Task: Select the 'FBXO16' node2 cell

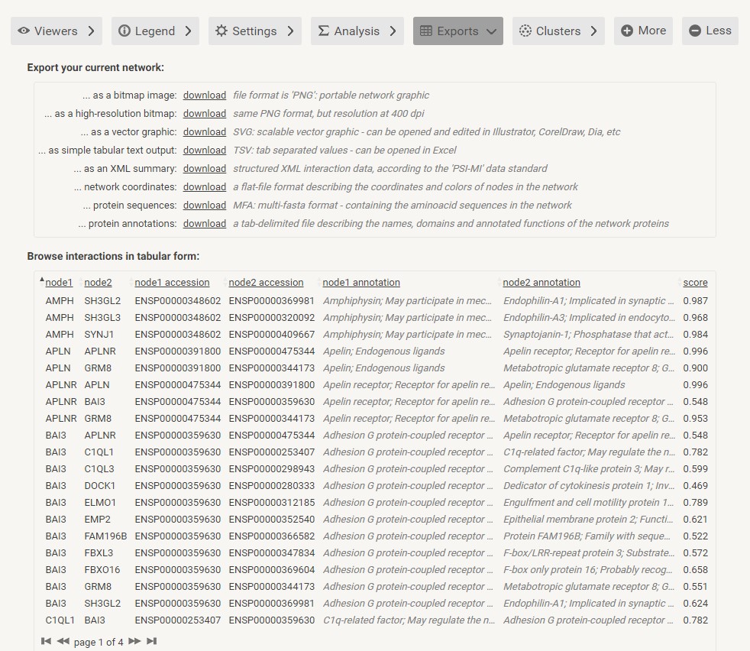Action: [102, 570]
